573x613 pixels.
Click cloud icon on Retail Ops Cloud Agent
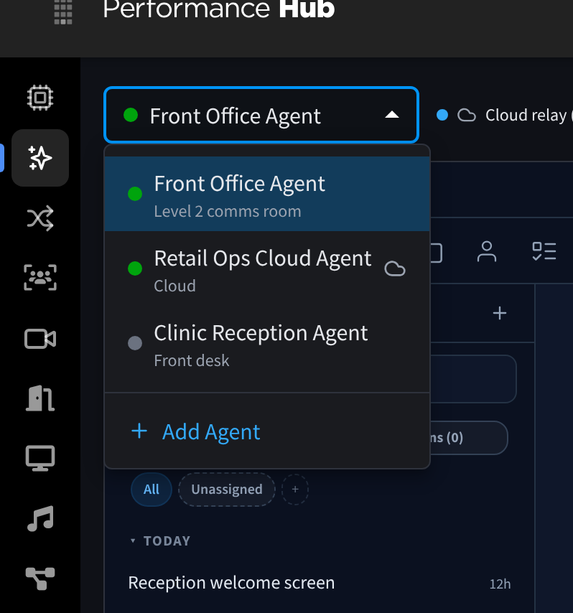point(395,269)
